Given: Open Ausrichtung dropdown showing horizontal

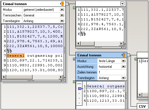Looking at the screenshot, I should tap(124, 67).
